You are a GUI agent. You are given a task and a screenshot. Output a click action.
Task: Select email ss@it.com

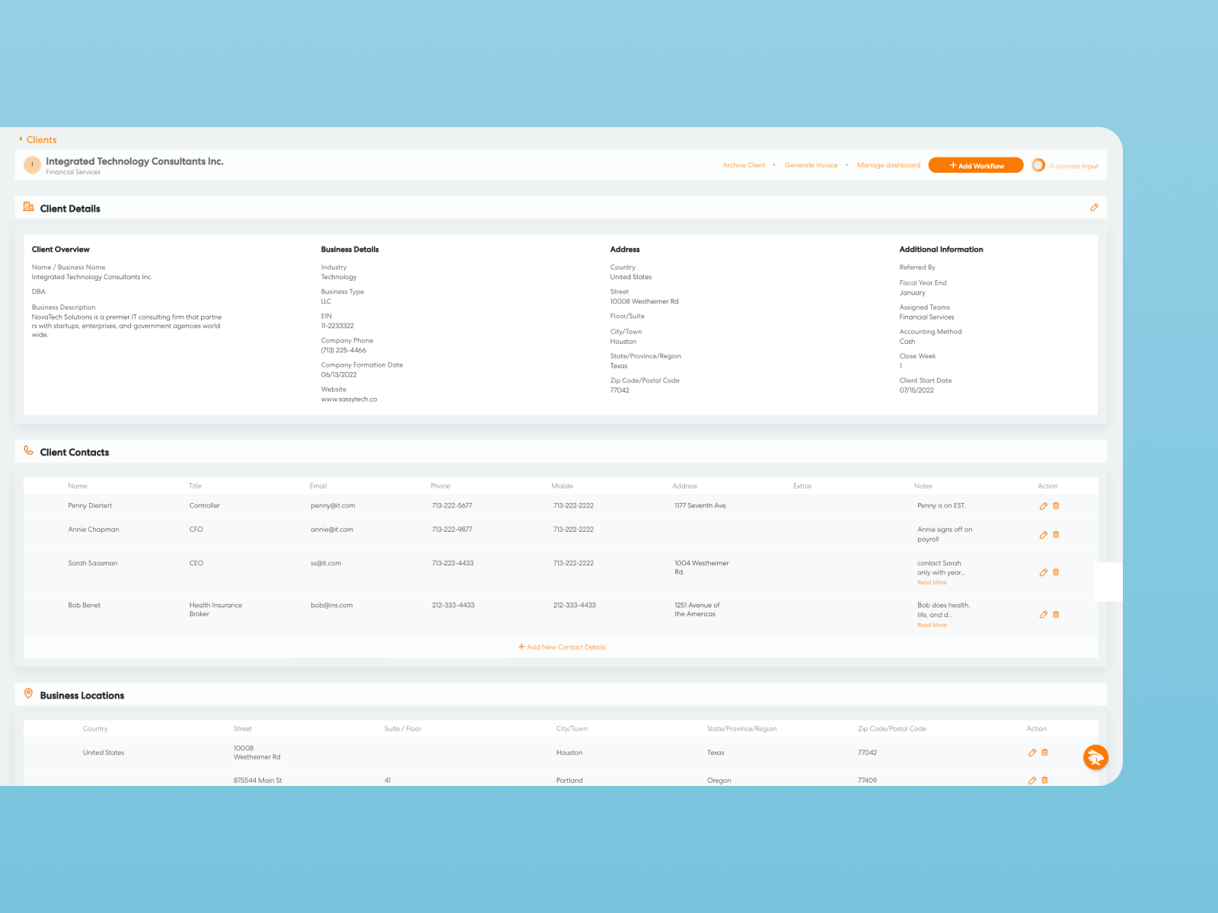(326, 564)
